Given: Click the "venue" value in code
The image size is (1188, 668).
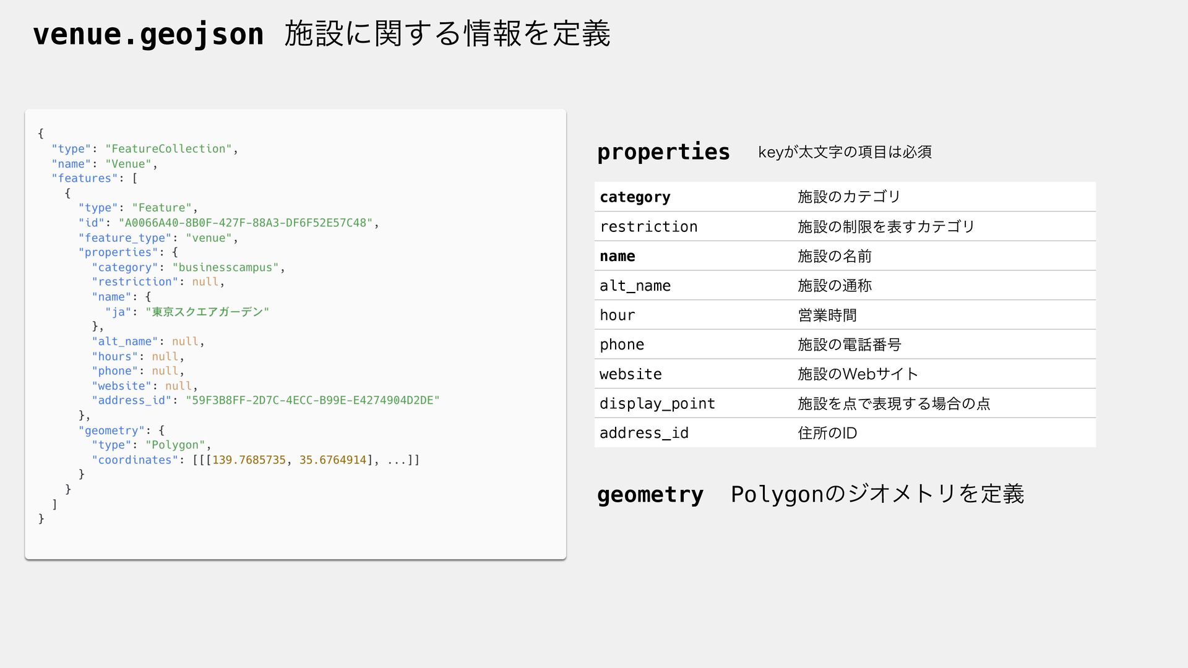Looking at the screenshot, I should coord(209,238).
